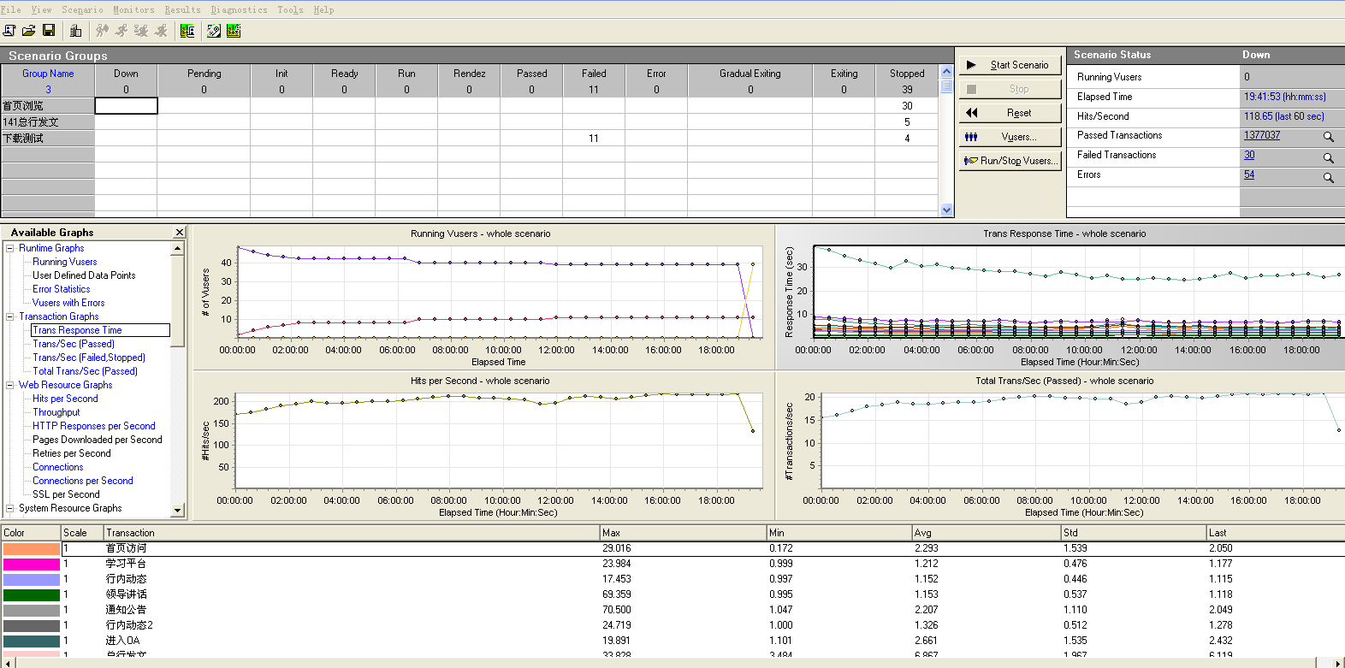Image resolution: width=1345 pixels, height=668 pixels.
Task: Open the Help menu
Action: (323, 9)
